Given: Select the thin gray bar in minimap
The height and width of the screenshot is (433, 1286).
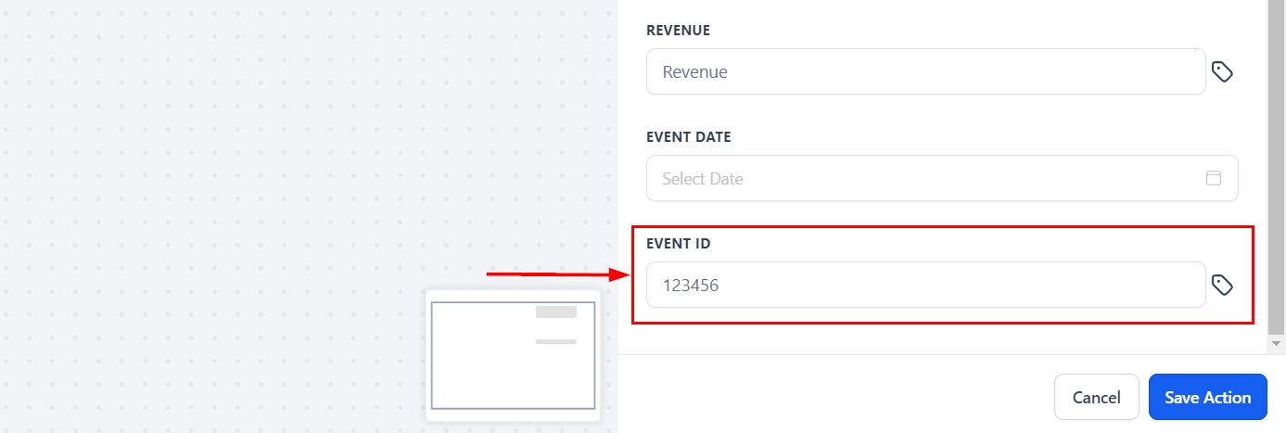Looking at the screenshot, I should [556, 342].
